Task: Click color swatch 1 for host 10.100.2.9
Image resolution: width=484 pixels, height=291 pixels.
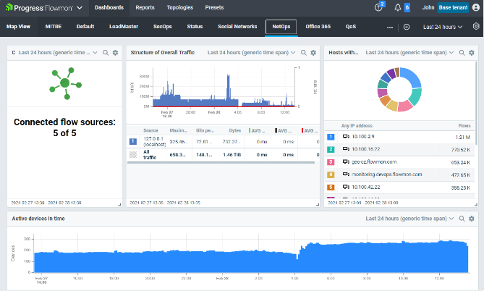Action: (331, 136)
